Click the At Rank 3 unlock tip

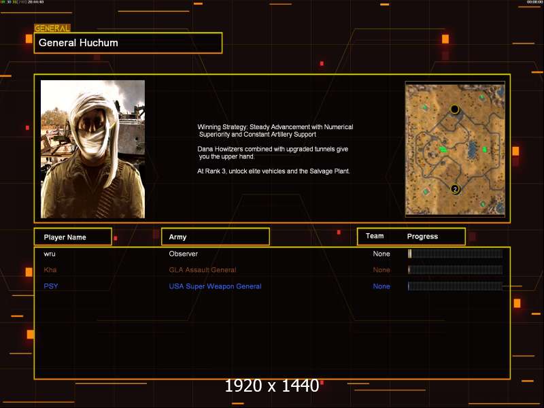pos(273,171)
